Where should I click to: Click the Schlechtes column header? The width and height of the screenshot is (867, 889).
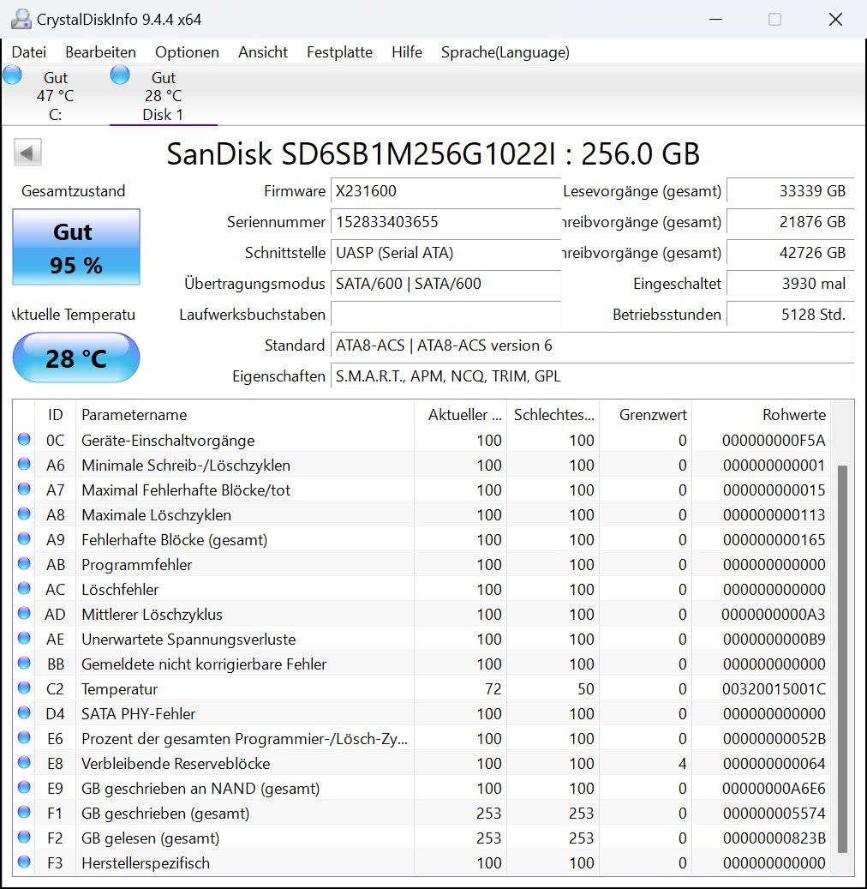pos(553,414)
